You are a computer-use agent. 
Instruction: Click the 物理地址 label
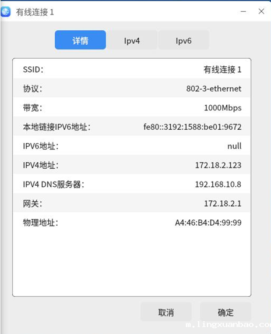coord(41,223)
